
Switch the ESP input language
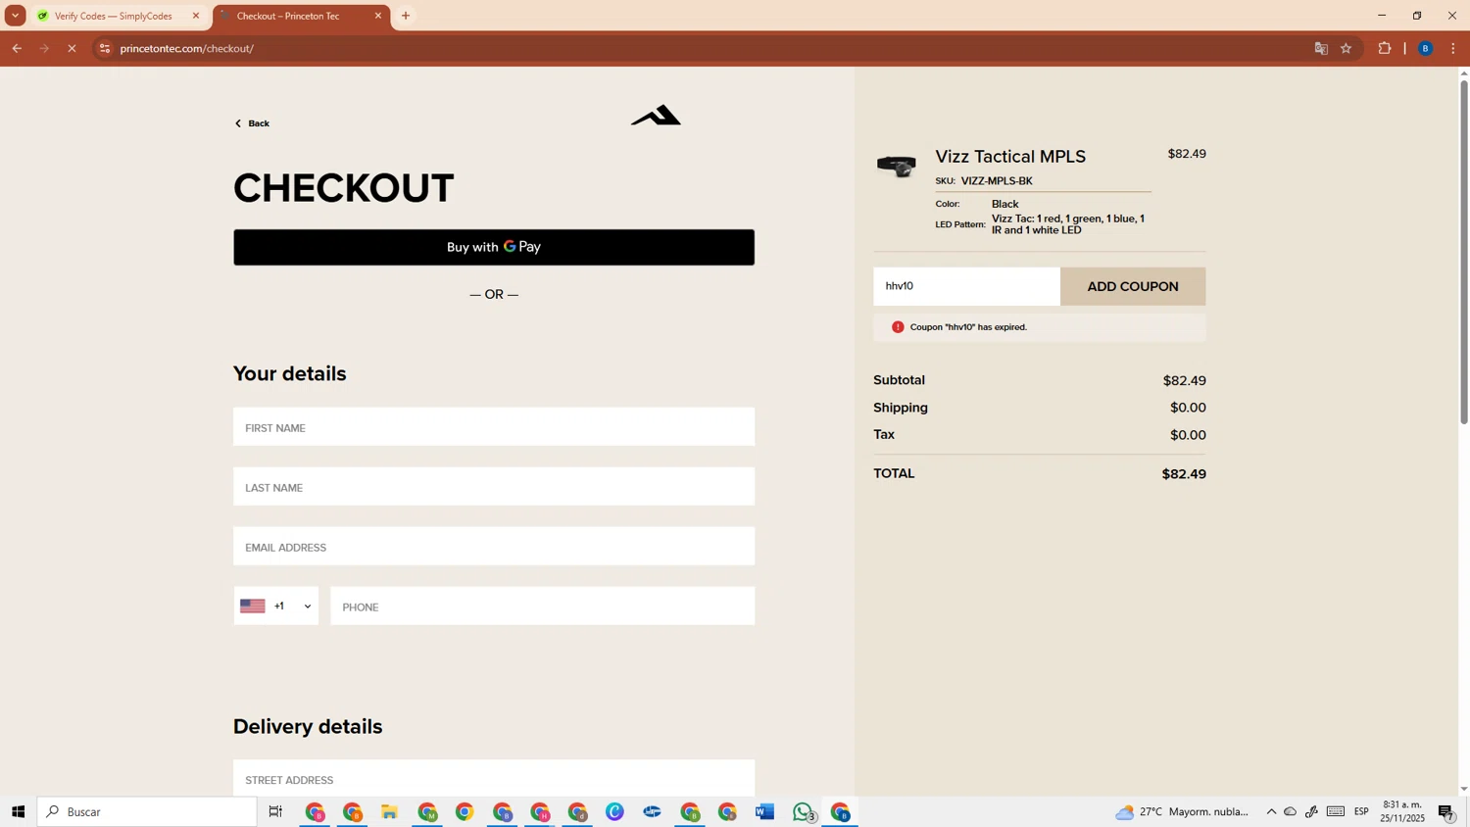point(1362,811)
